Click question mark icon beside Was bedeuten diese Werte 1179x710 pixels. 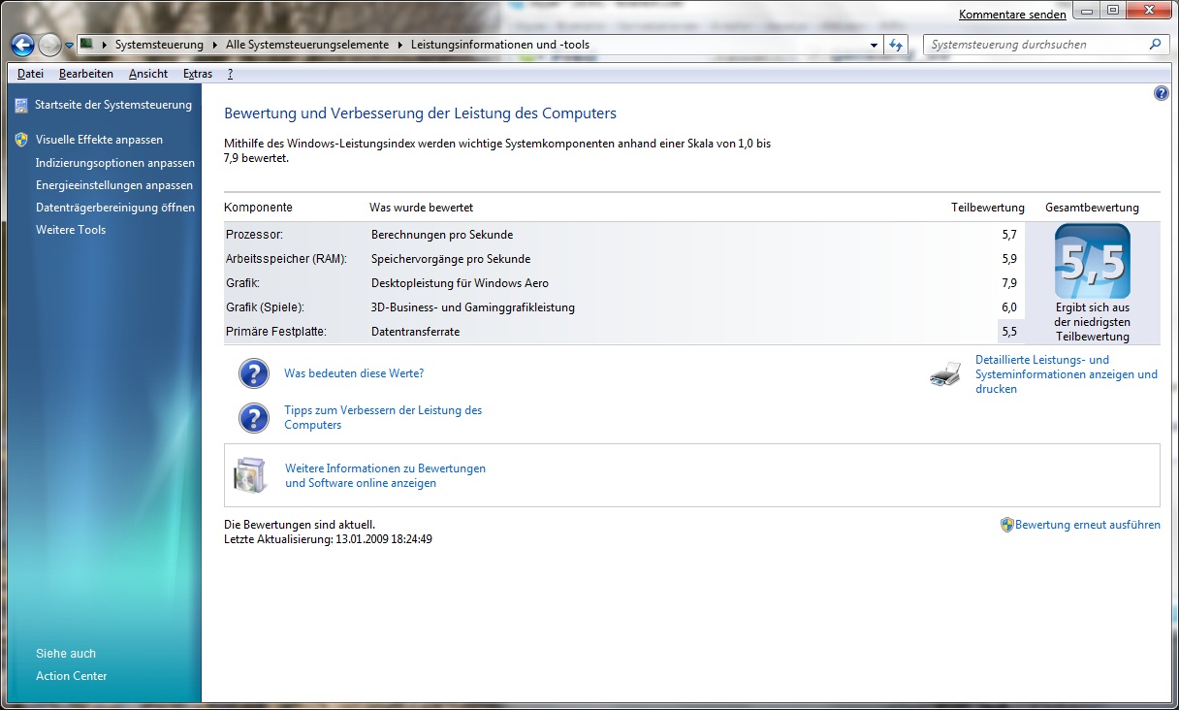pos(253,373)
